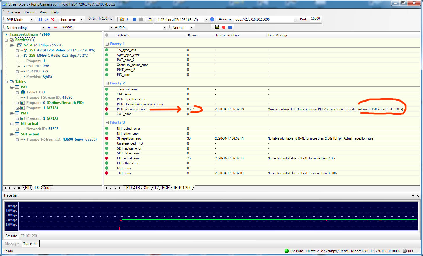Open the help question mark icon
423x256 pixels.
tap(150, 19)
